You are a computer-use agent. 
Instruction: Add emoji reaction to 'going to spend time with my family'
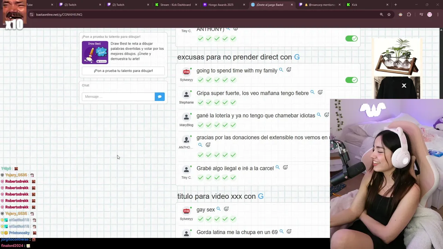(289, 70)
